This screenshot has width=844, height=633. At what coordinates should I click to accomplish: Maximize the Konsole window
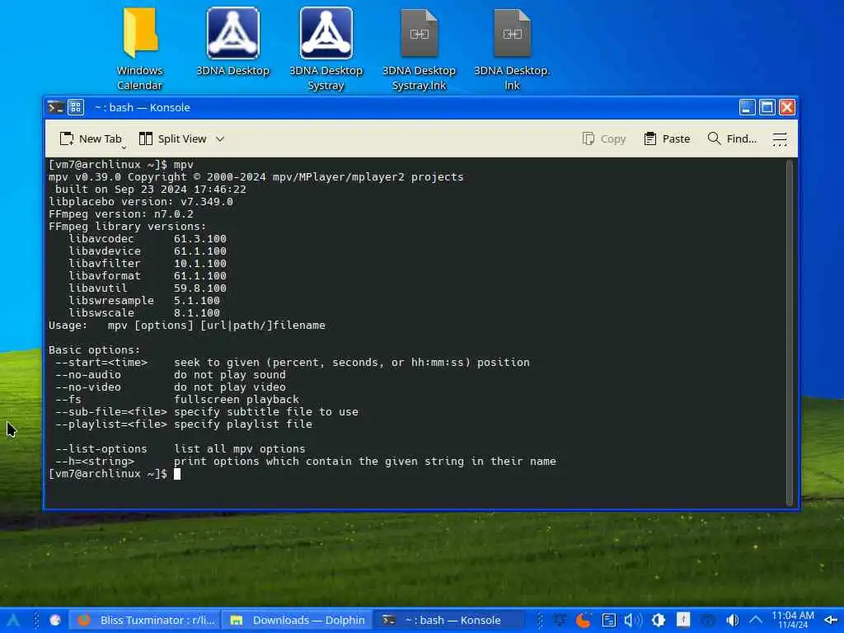click(x=767, y=107)
